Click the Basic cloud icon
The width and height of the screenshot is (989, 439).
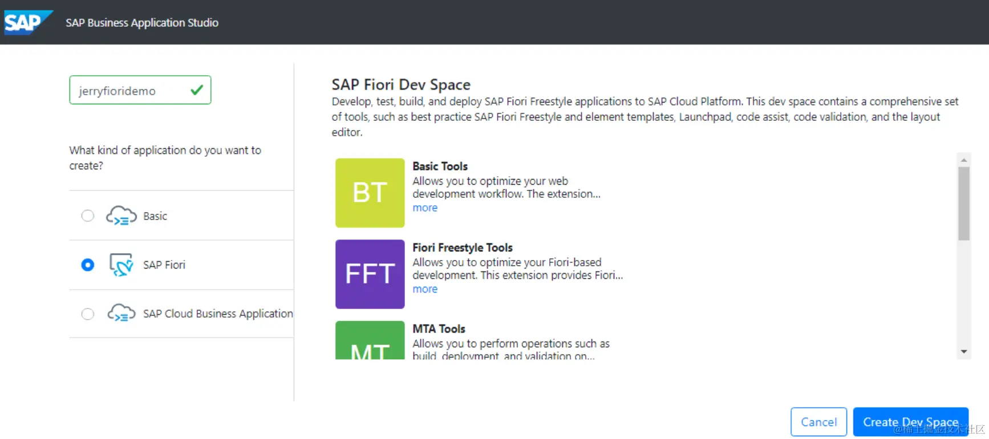121,216
